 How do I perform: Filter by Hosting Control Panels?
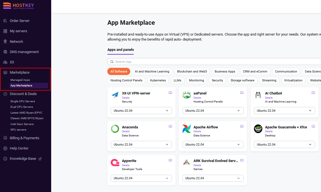[126, 80]
